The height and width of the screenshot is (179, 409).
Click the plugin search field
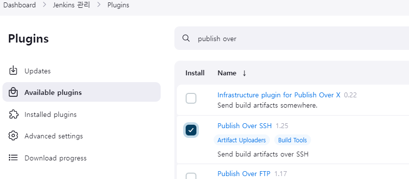[x=291, y=38]
